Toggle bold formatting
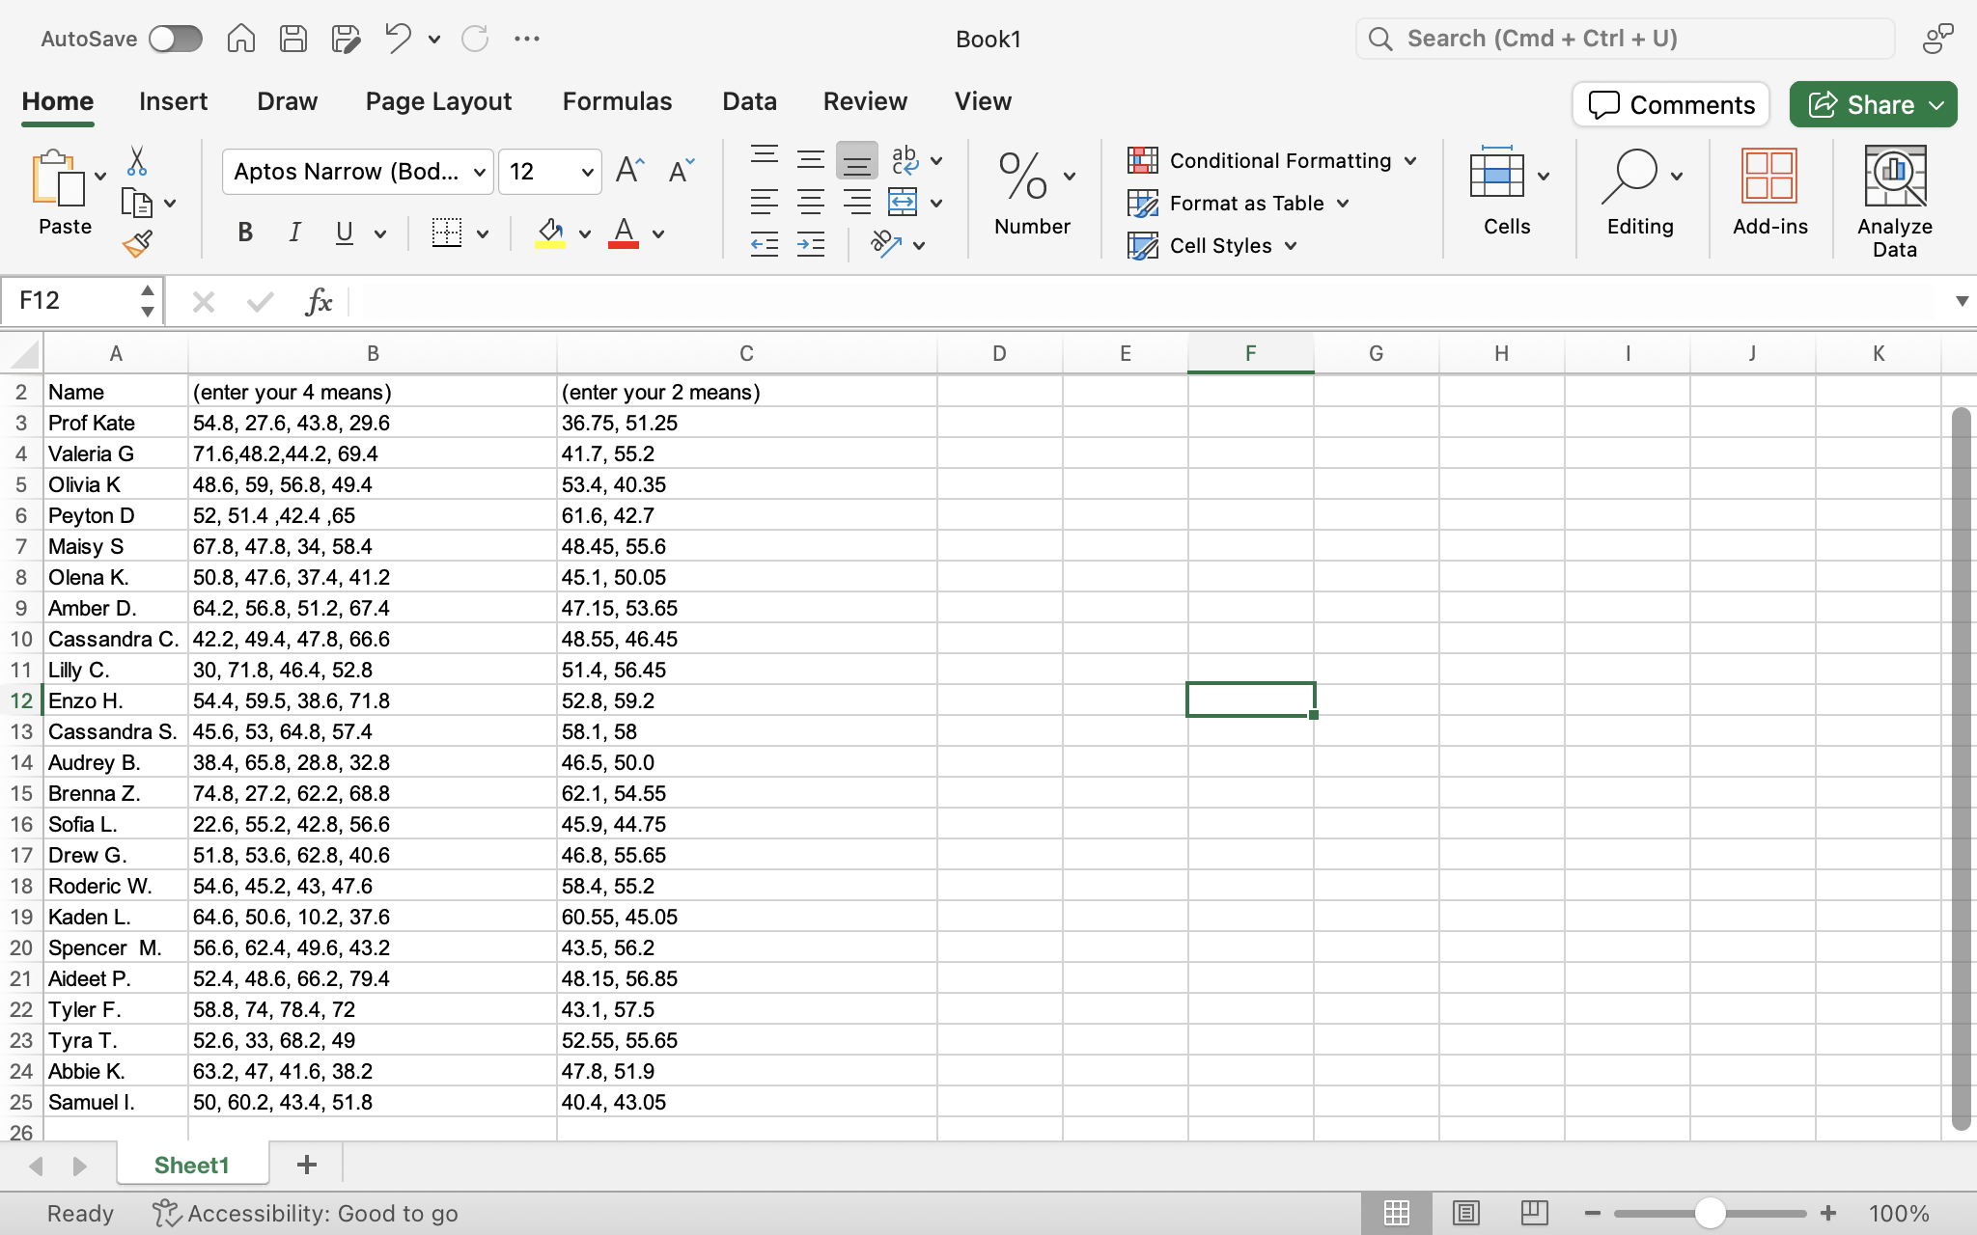Screen dimensions: 1977x1235 [244, 232]
